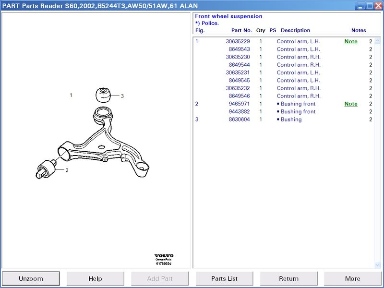Click callout number 3 in the diagram

pyautogui.click(x=122, y=96)
